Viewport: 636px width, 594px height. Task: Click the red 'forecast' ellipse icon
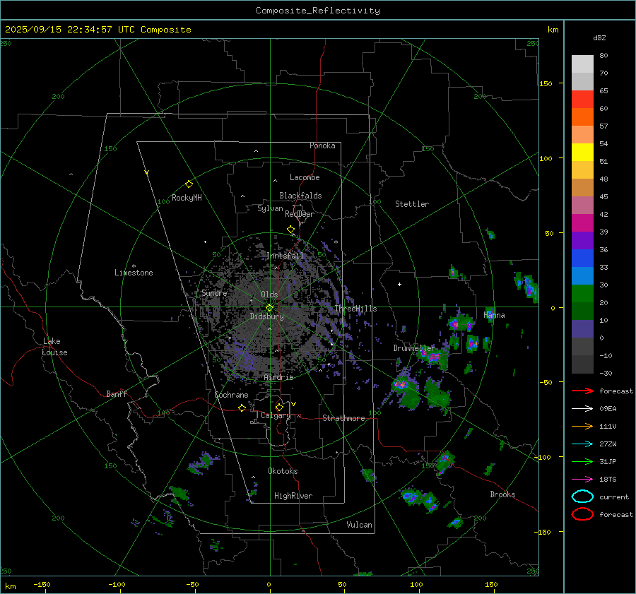(582, 514)
